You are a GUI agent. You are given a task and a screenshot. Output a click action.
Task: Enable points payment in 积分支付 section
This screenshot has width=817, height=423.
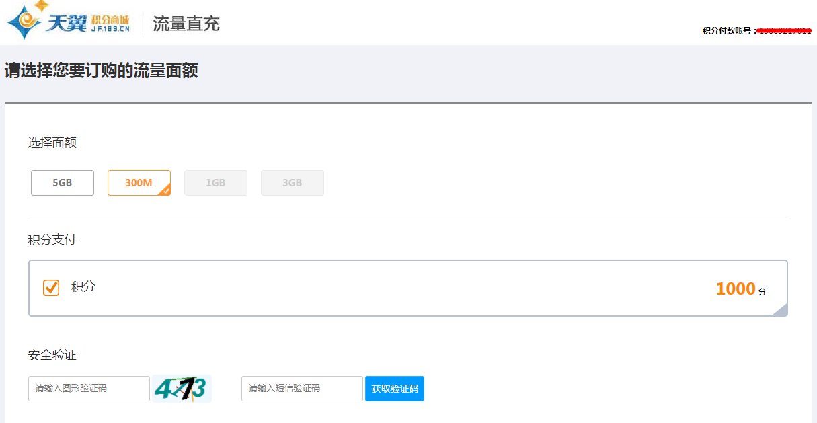(50, 286)
